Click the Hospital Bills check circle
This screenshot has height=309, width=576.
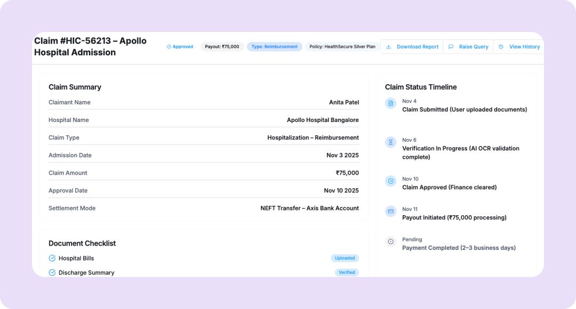(52, 258)
